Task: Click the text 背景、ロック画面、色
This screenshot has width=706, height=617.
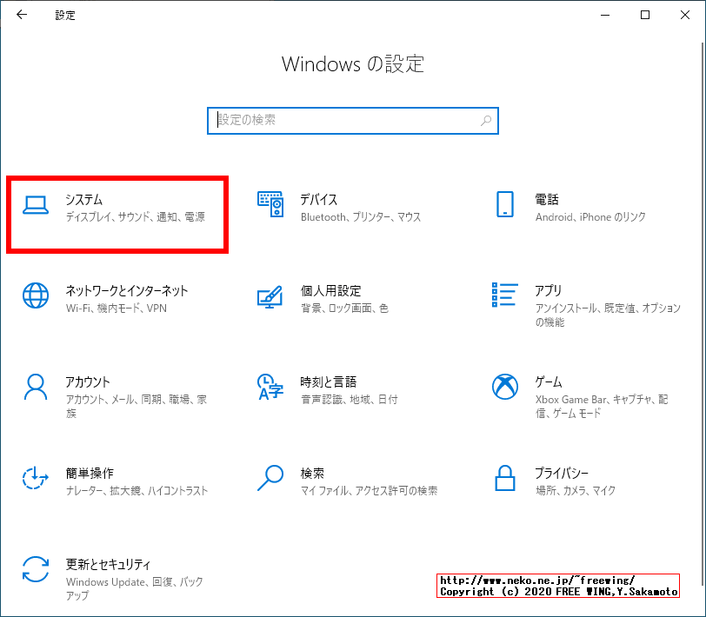Action: tap(344, 308)
